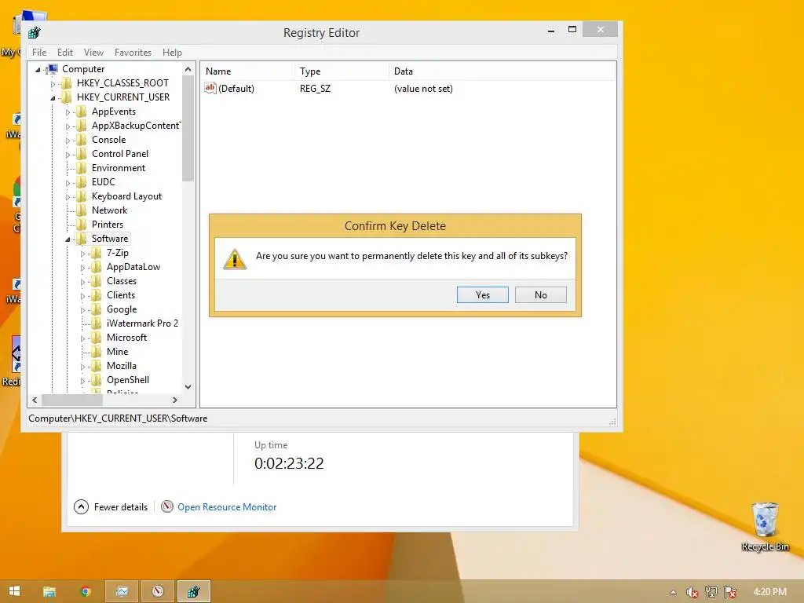The width and height of the screenshot is (804, 603).
Task: Open the Help menu
Action: tap(172, 53)
